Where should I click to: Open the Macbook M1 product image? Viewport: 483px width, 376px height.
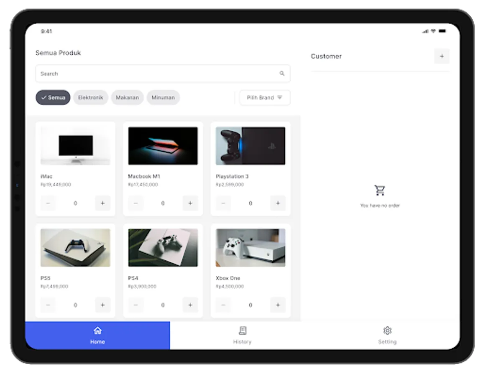pyautogui.click(x=163, y=146)
